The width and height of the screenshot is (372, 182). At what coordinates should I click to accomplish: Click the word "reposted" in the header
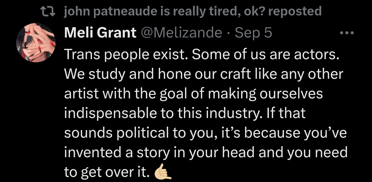(x=295, y=12)
